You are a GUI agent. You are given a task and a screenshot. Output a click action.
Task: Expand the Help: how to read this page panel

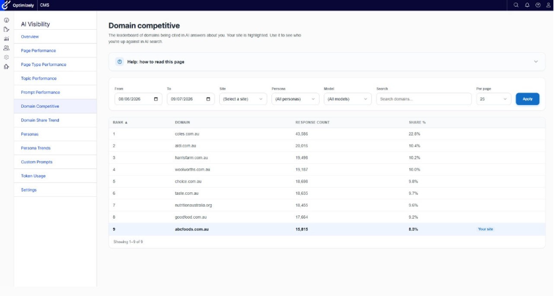point(327,61)
